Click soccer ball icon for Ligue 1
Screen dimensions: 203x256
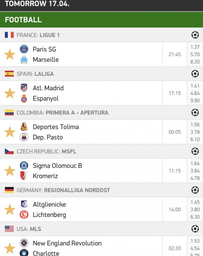point(195,35)
